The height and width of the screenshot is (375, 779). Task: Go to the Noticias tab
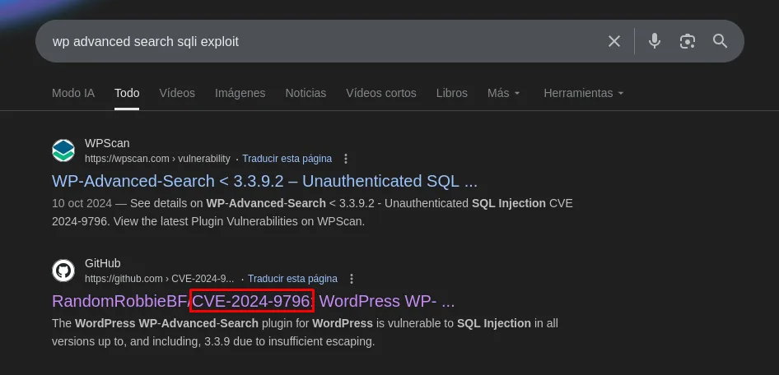(306, 93)
